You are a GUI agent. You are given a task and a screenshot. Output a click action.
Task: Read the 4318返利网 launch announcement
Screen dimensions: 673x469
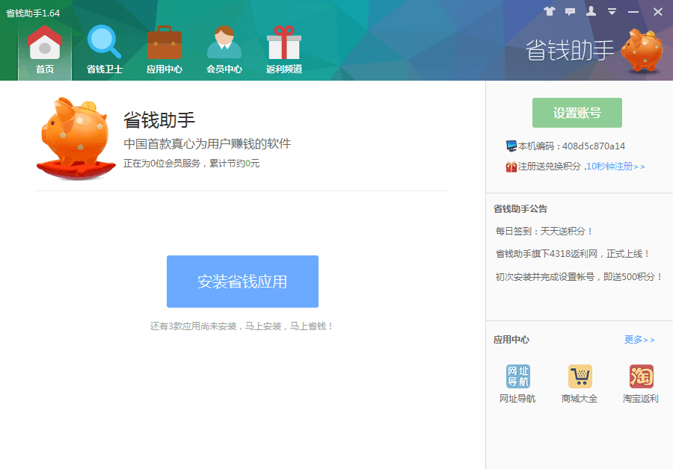tap(573, 254)
